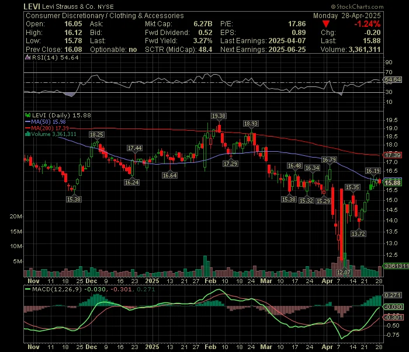Click the 12.07 April low label

pos(344,272)
